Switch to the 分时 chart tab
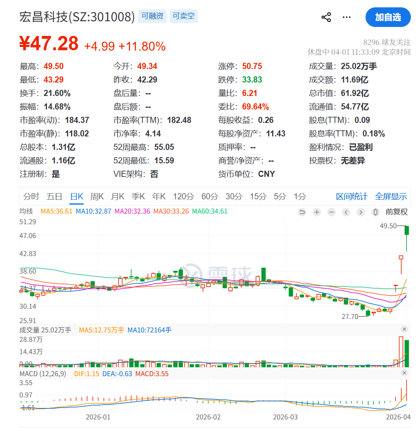 [31, 196]
